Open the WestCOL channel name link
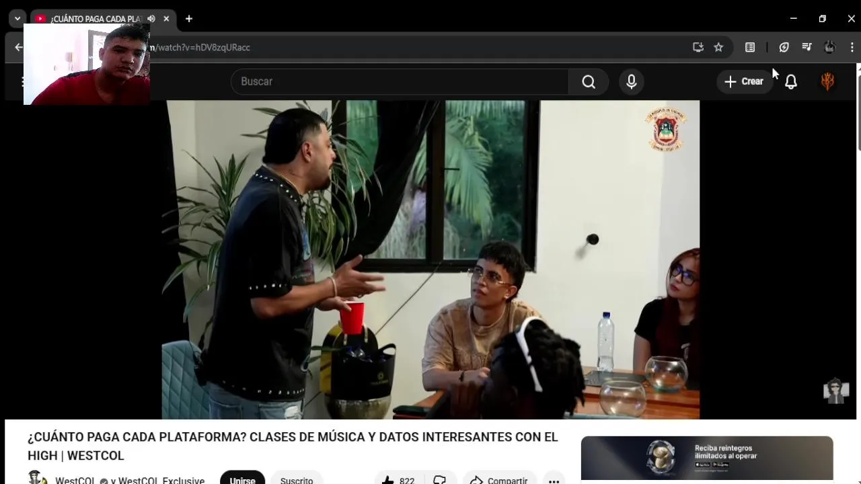Viewport: 861px width, 484px height. point(75,481)
